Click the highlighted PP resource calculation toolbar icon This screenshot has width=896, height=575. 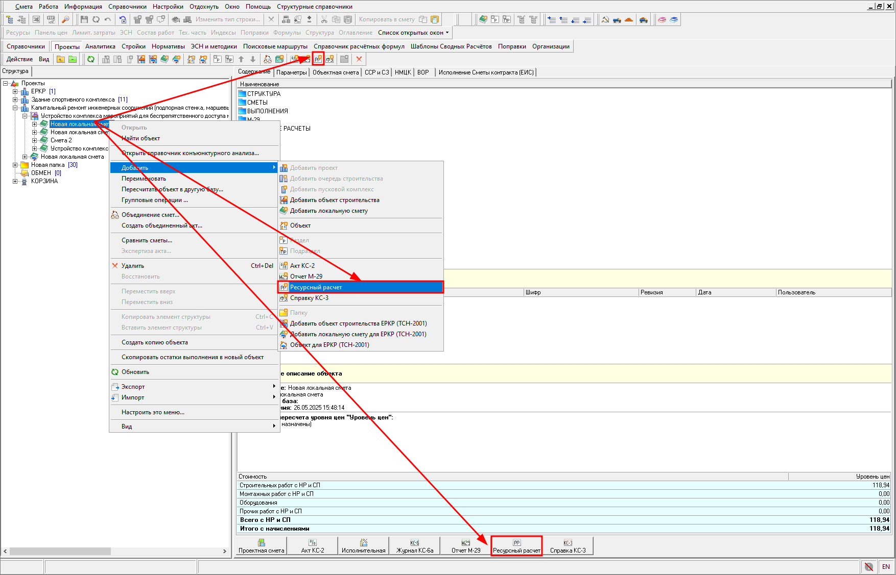pyautogui.click(x=318, y=59)
